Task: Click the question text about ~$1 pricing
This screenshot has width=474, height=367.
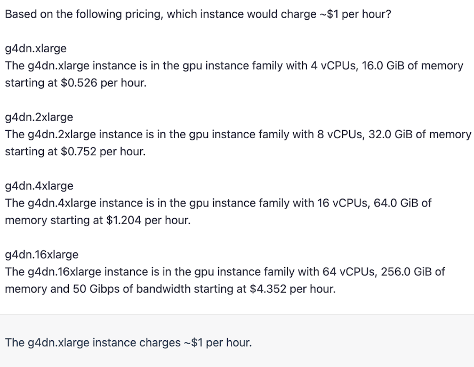Action: tap(198, 14)
